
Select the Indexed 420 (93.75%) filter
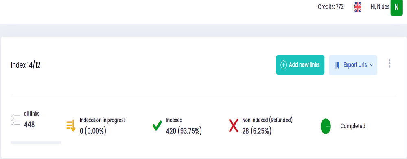coord(184,126)
